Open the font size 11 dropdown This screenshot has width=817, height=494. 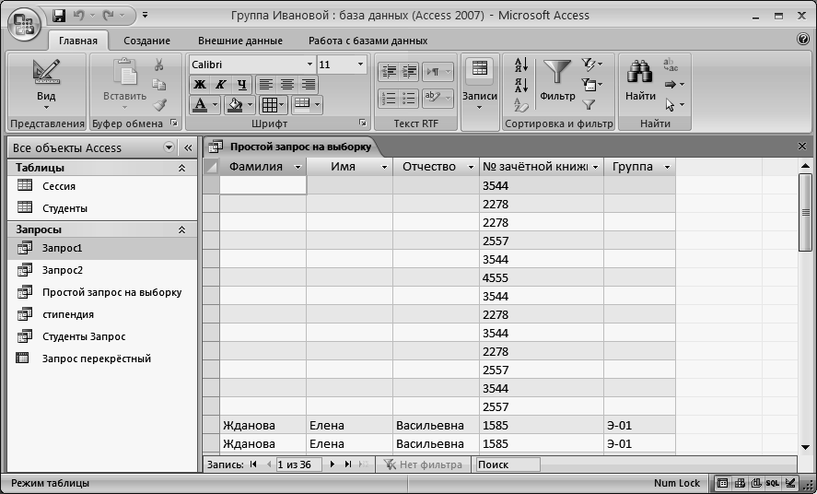(x=360, y=65)
